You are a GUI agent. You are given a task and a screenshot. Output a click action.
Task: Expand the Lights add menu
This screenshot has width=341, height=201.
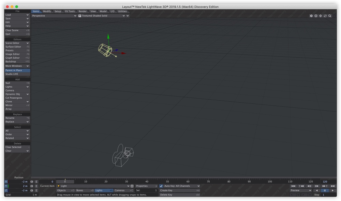click(x=17, y=87)
